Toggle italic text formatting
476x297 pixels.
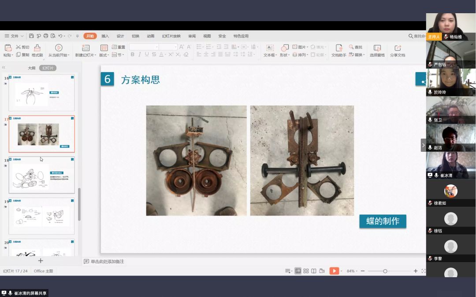139,55
